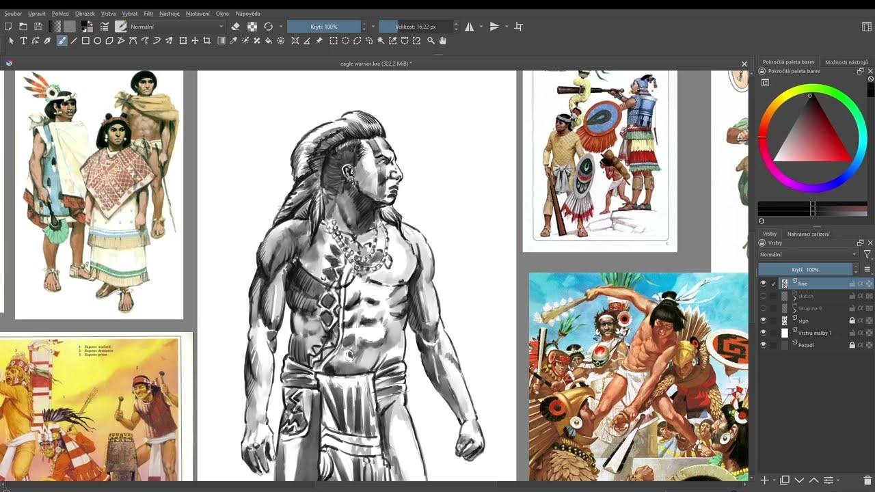Duplicate layer icon in layers footer
Screen dimensions: 875x492
point(785,480)
